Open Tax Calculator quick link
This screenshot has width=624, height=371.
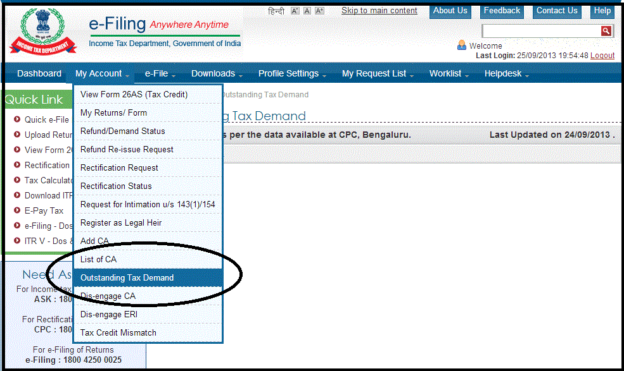point(49,180)
